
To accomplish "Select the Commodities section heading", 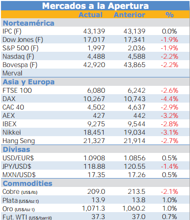I will (x=28, y=183).
